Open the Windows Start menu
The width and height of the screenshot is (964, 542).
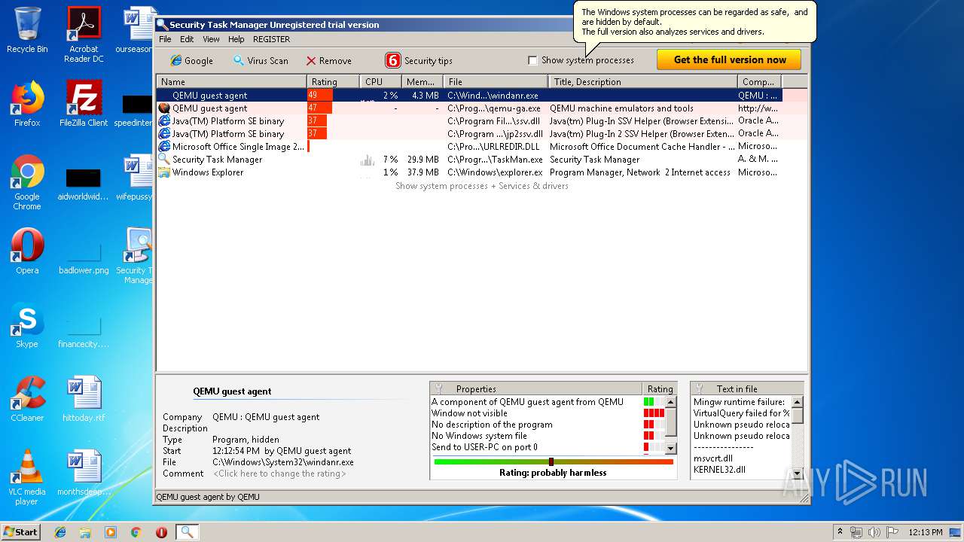[20, 531]
